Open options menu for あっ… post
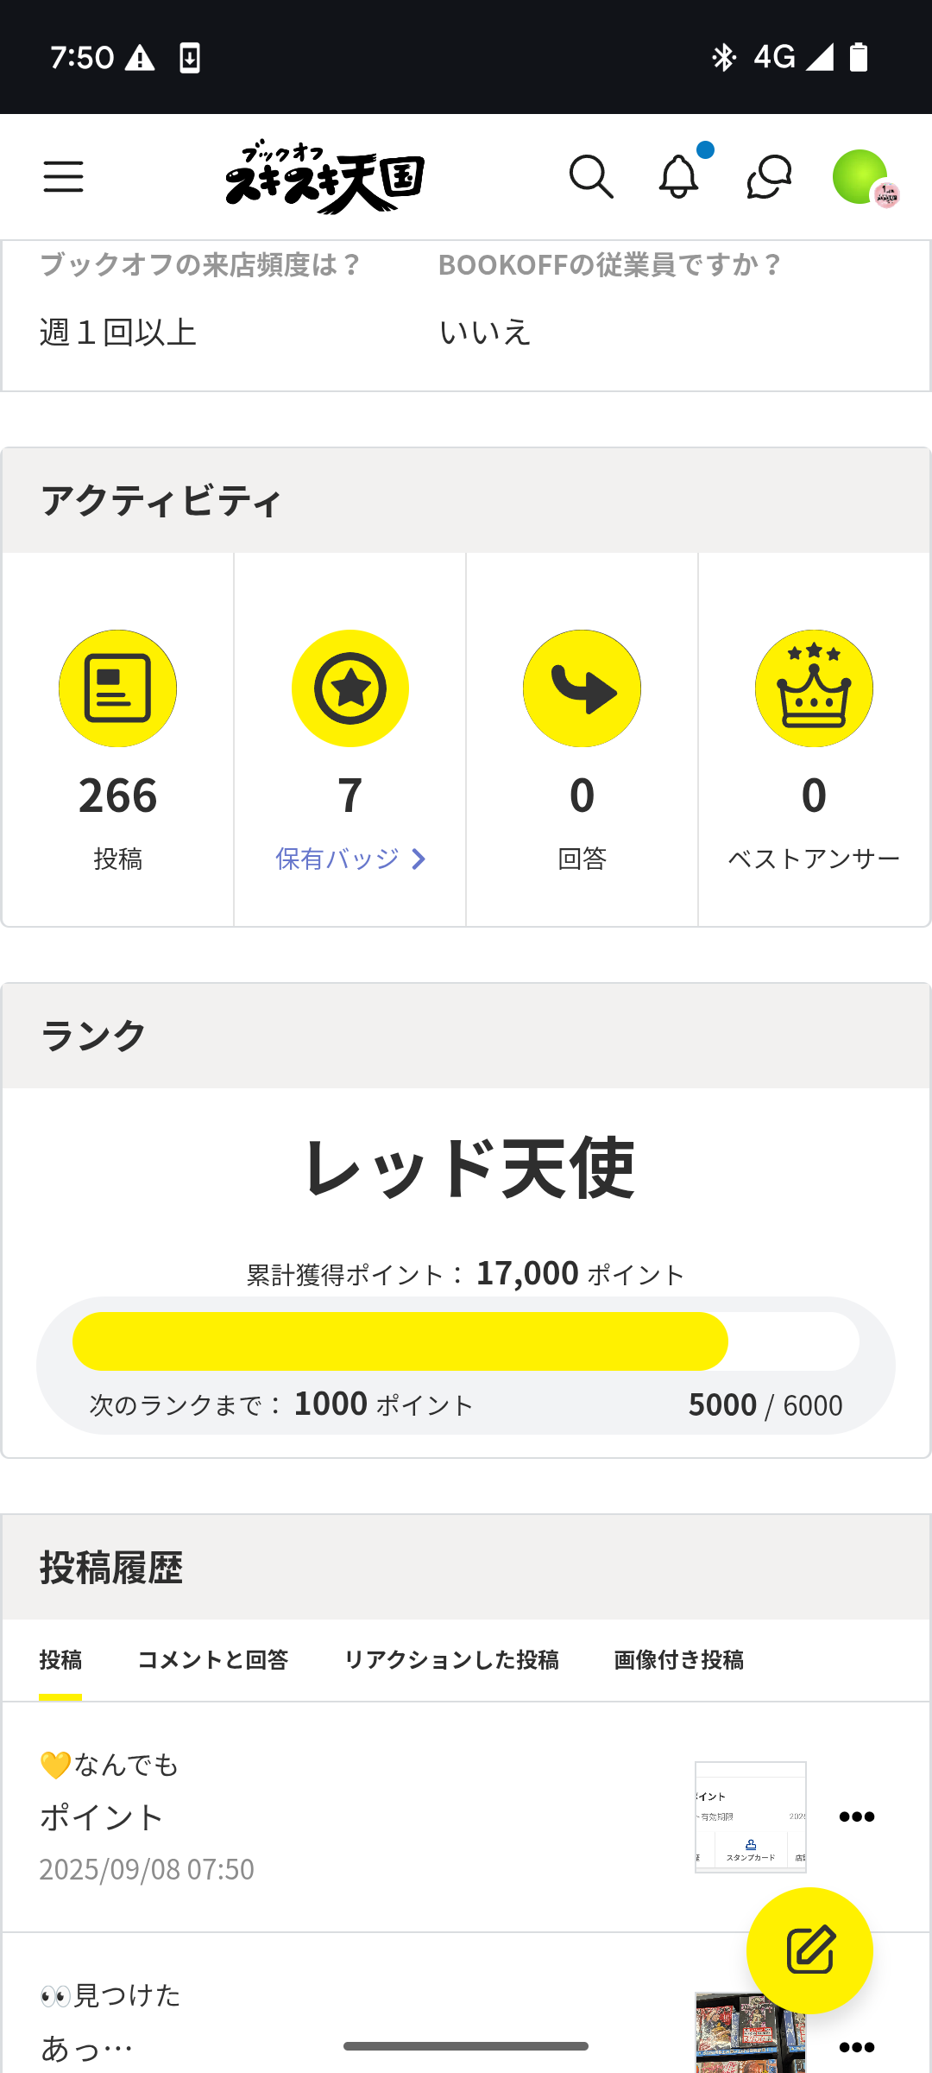 click(856, 2047)
